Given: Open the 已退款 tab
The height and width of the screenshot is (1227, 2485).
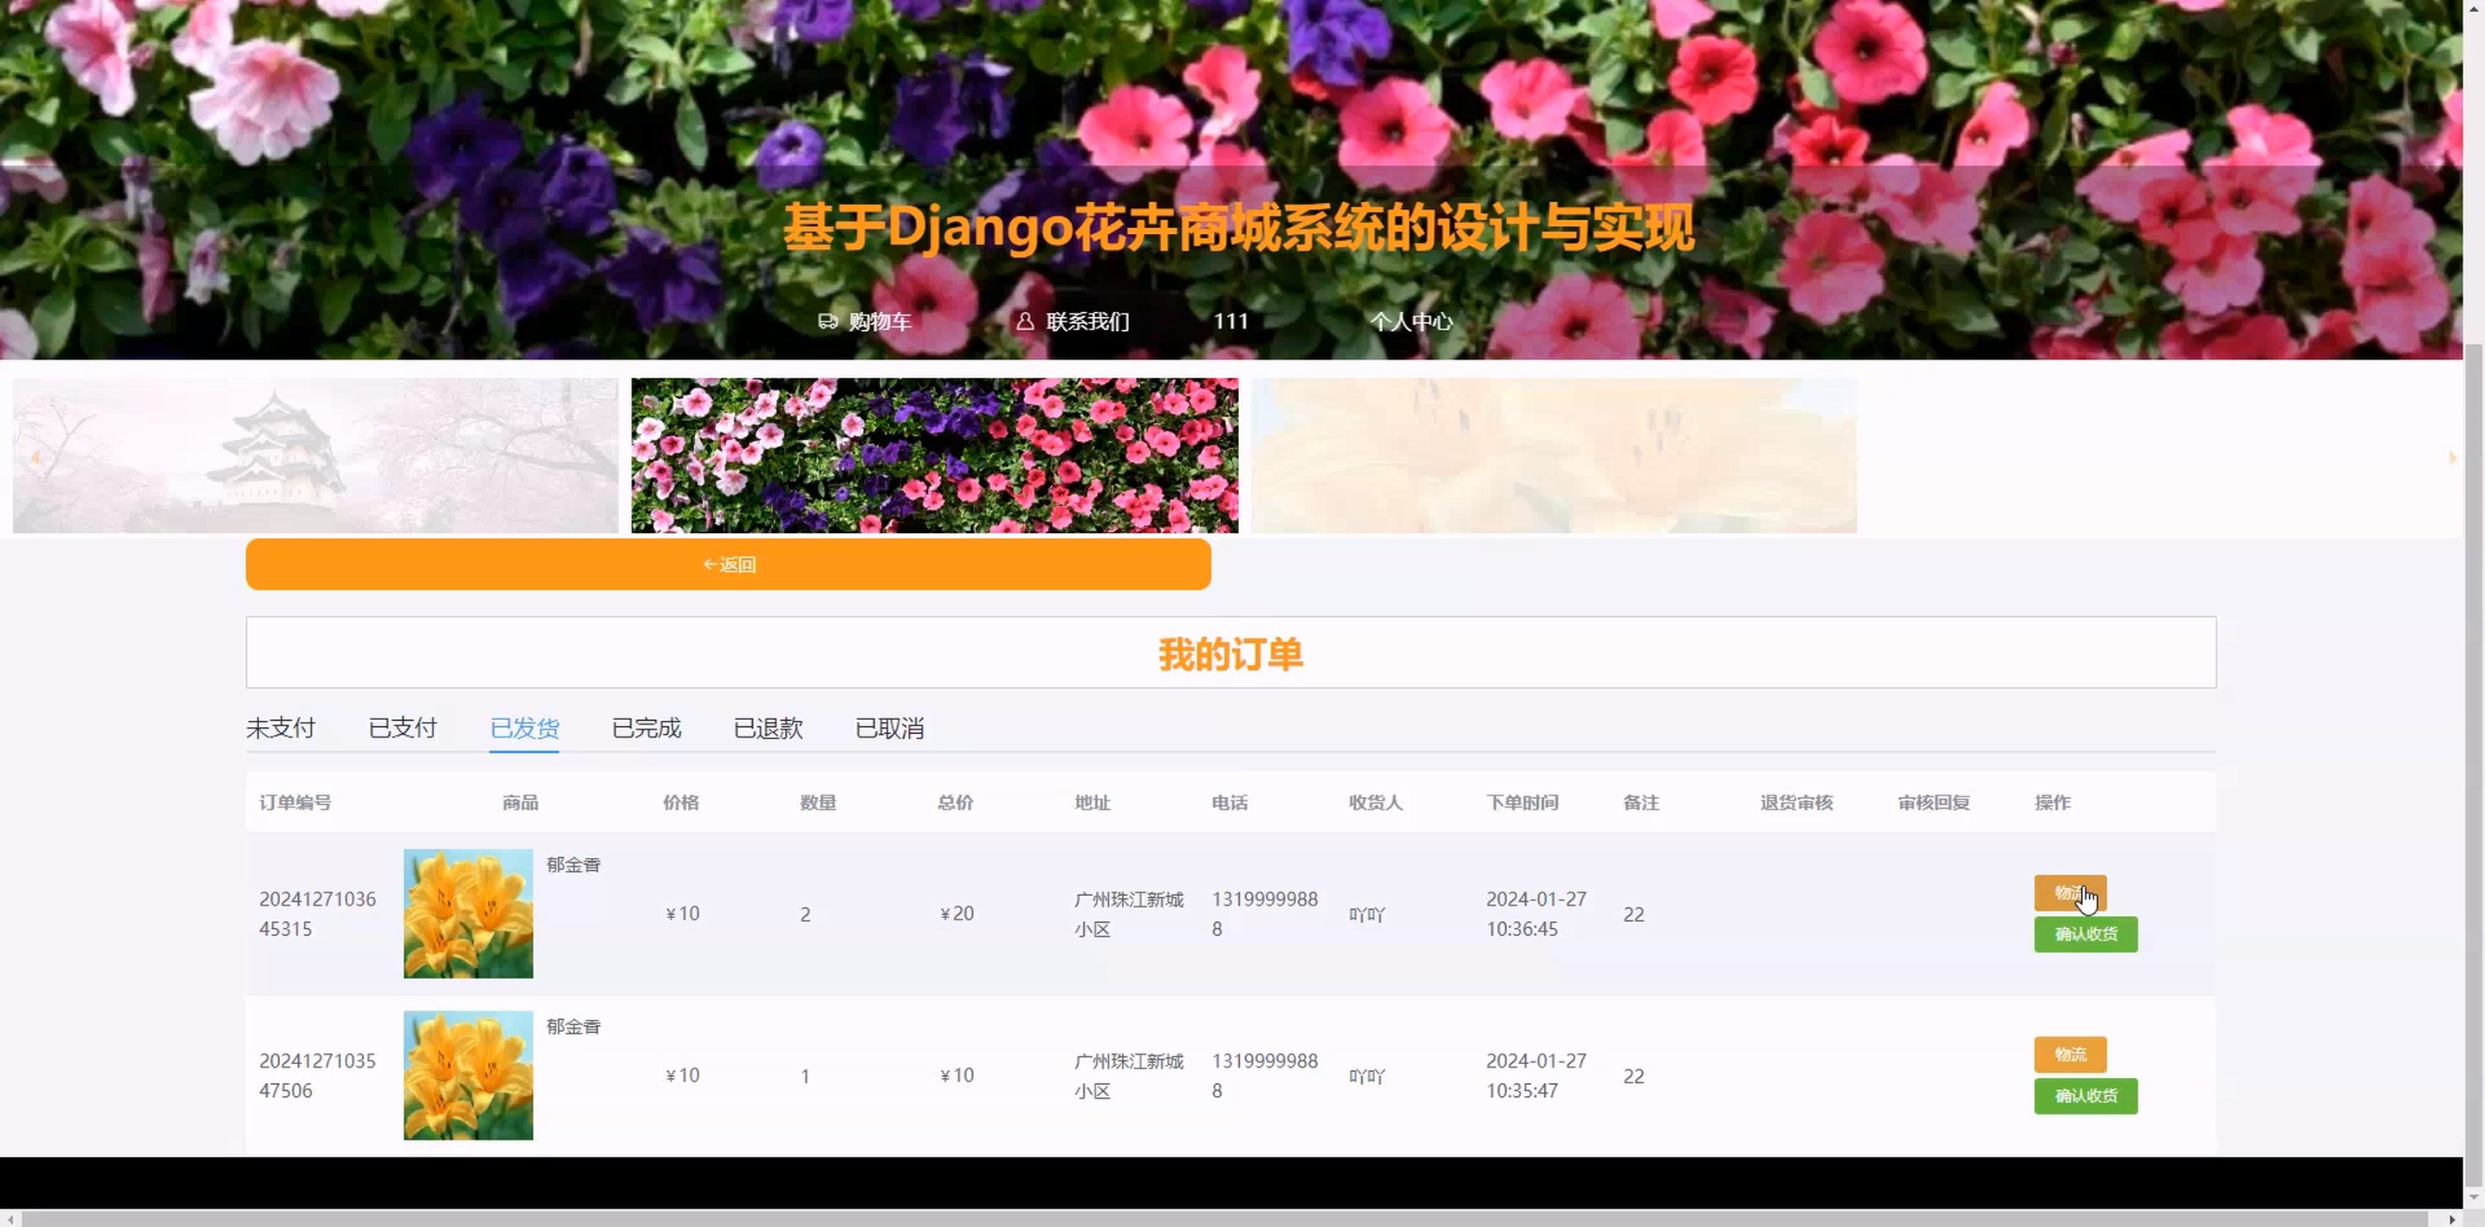Looking at the screenshot, I should (768, 727).
